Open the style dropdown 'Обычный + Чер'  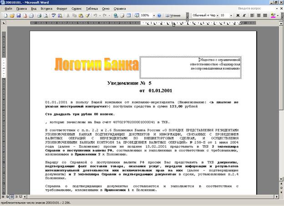[216, 15]
